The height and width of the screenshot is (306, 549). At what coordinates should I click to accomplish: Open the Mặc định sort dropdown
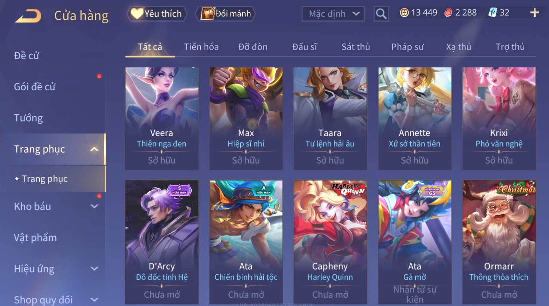333,14
